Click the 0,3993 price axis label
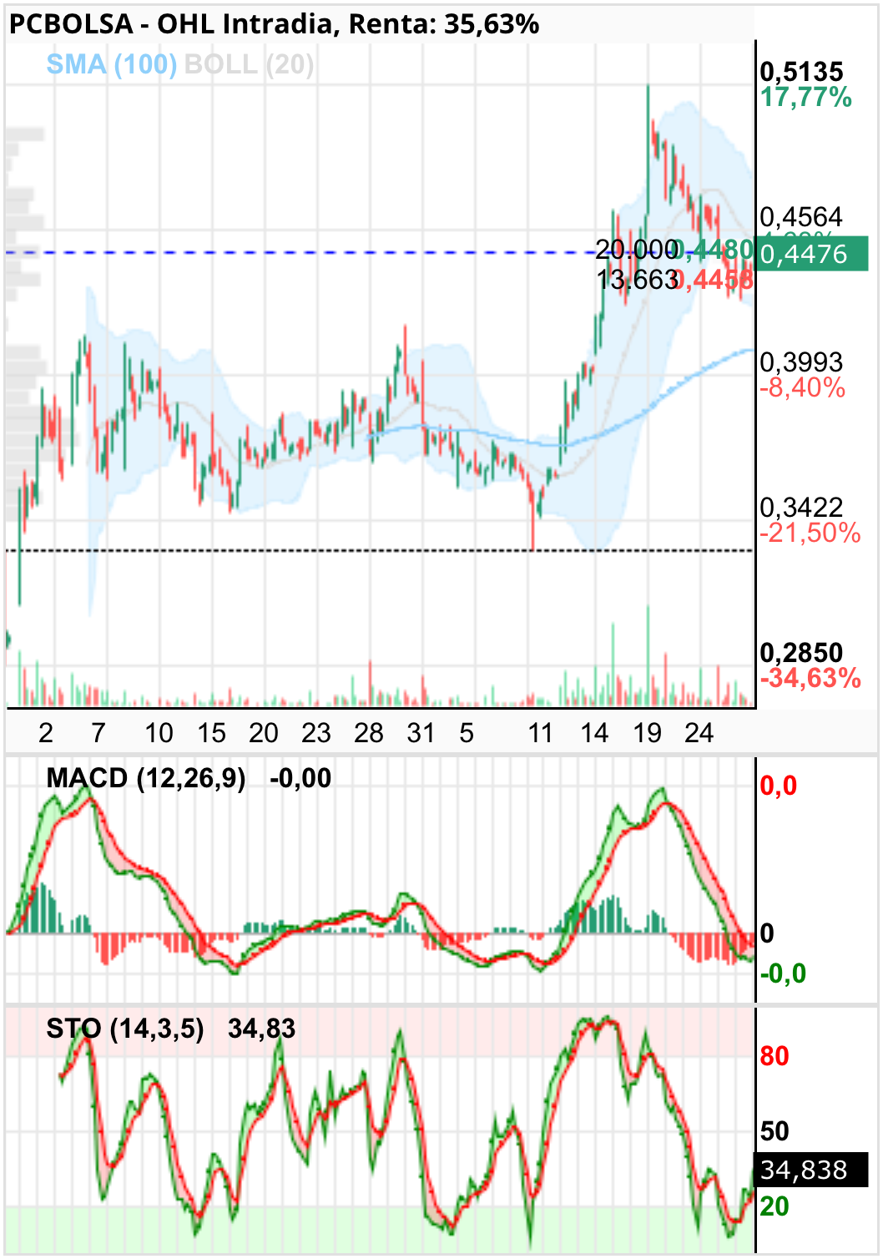The width and height of the screenshot is (883, 1259). click(801, 362)
